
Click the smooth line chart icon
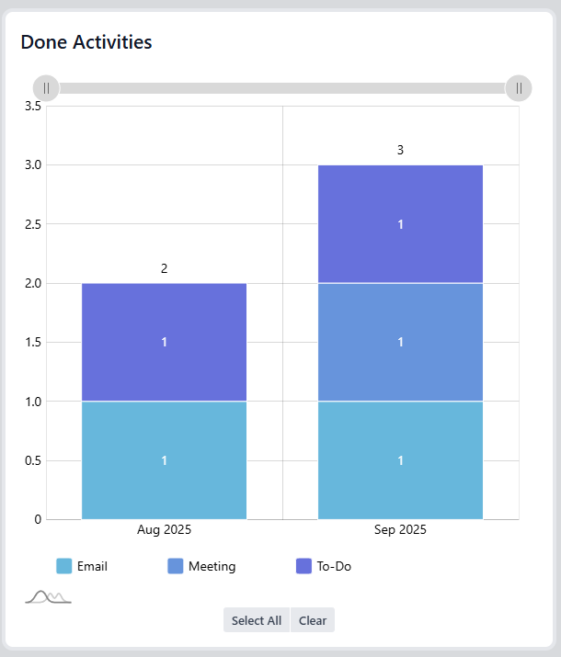tap(48, 597)
